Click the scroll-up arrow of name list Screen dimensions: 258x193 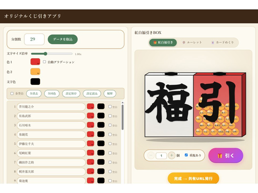(x=123, y=103)
